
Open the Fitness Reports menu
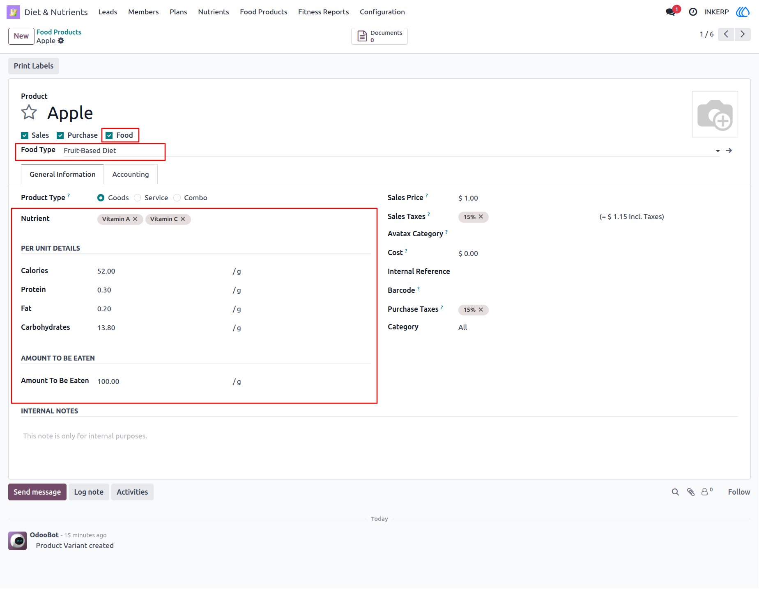coord(323,12)
